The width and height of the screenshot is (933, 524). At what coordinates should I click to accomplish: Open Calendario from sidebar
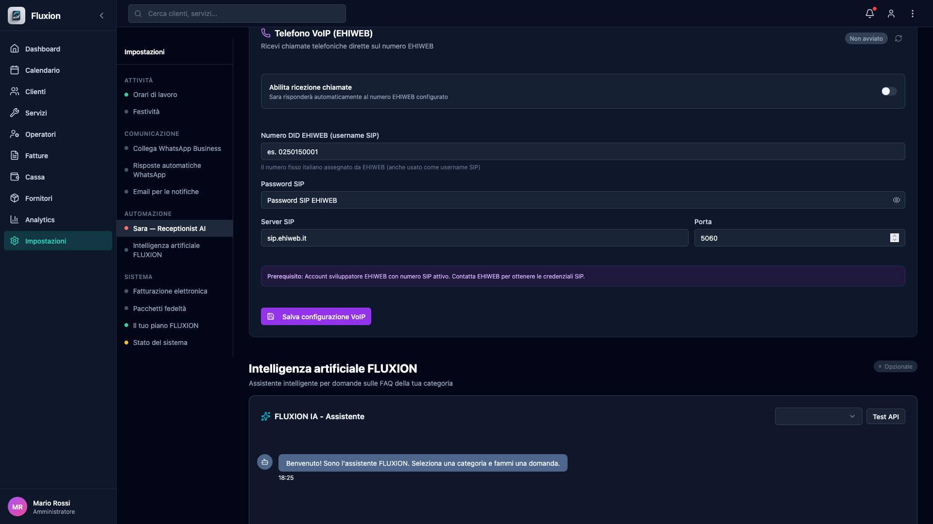(42, 70)
